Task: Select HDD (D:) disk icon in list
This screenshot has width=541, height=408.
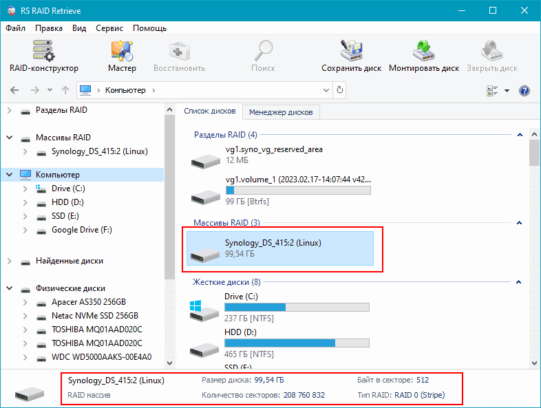Action: tap(204, 350)
